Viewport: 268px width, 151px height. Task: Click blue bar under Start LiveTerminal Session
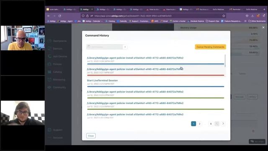pos(155,87)
